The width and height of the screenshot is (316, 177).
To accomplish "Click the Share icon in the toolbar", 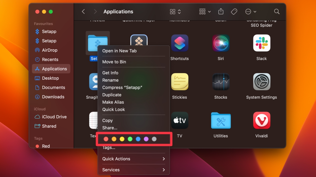I will [220, 12].
